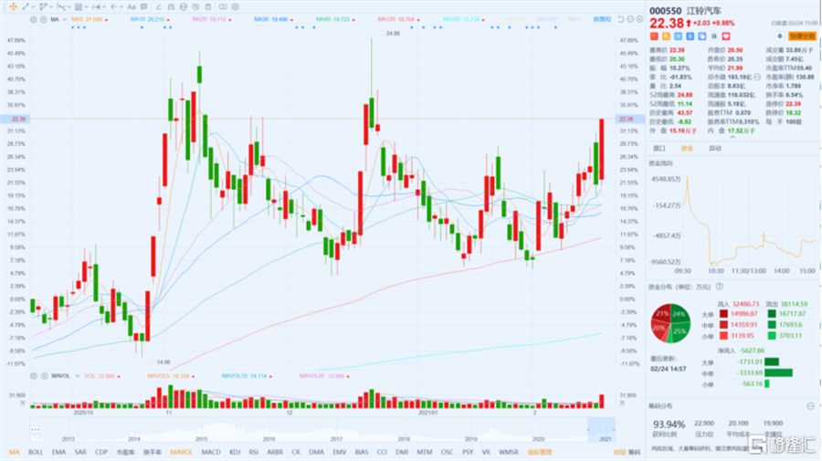Click the 前复权 adjustment link

pos(603,19)
